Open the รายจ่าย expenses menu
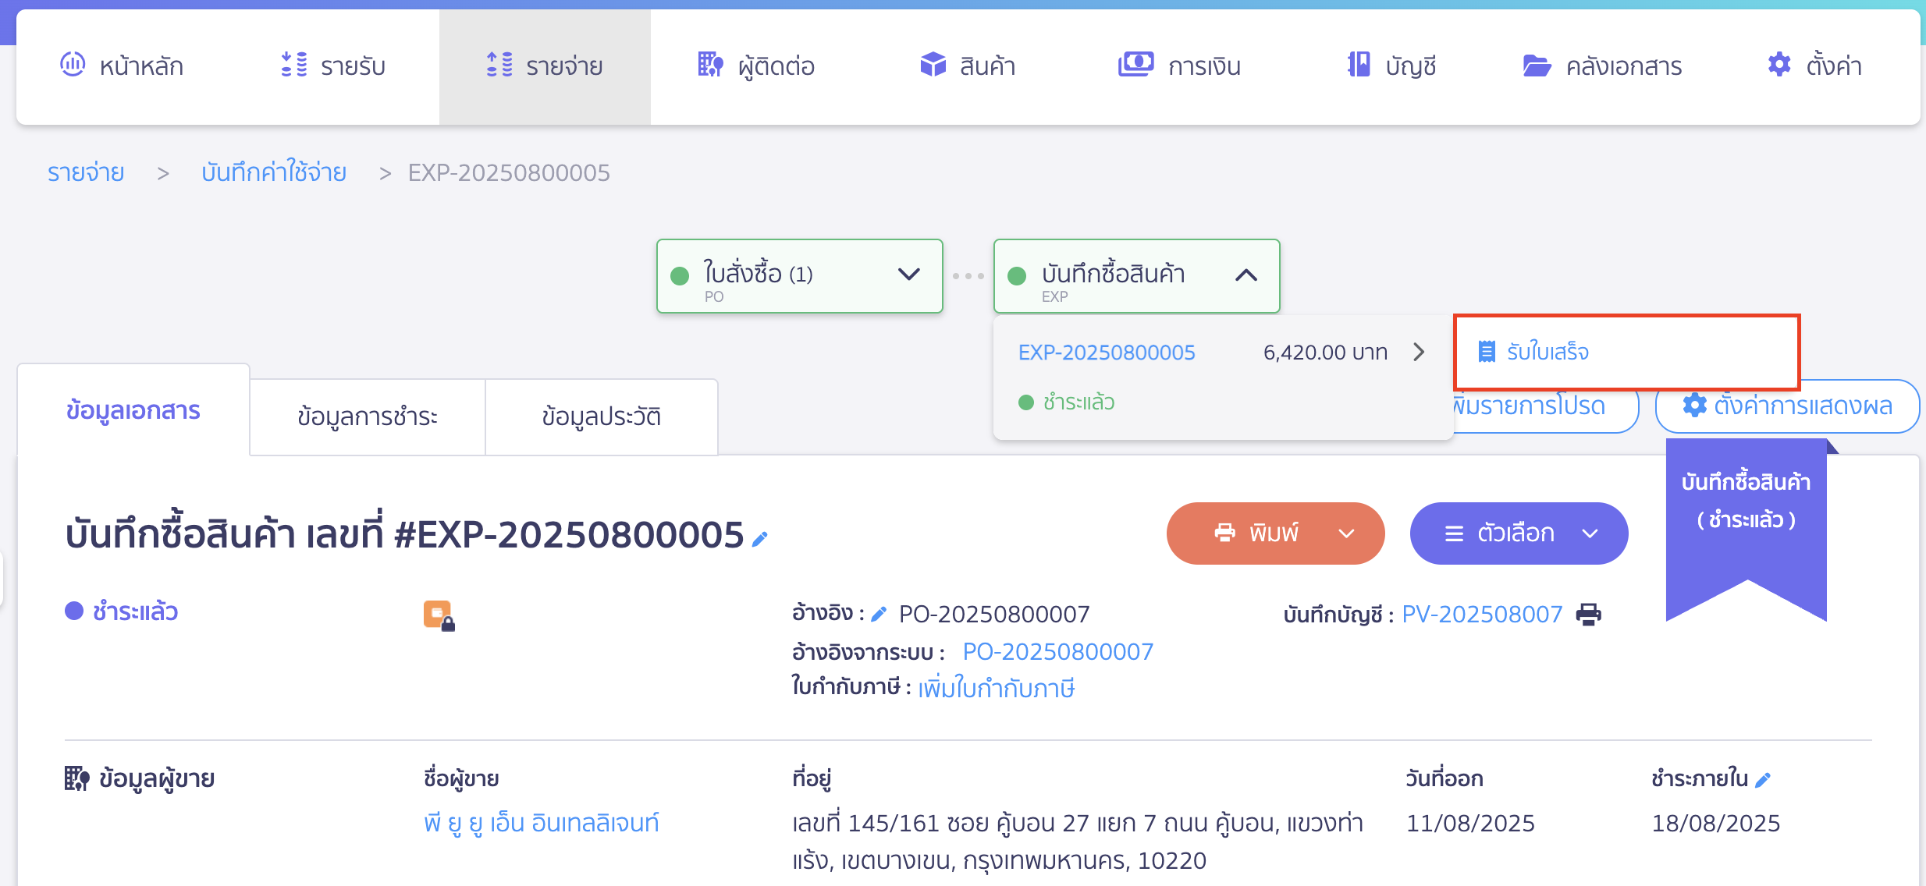 pos(545,66)
